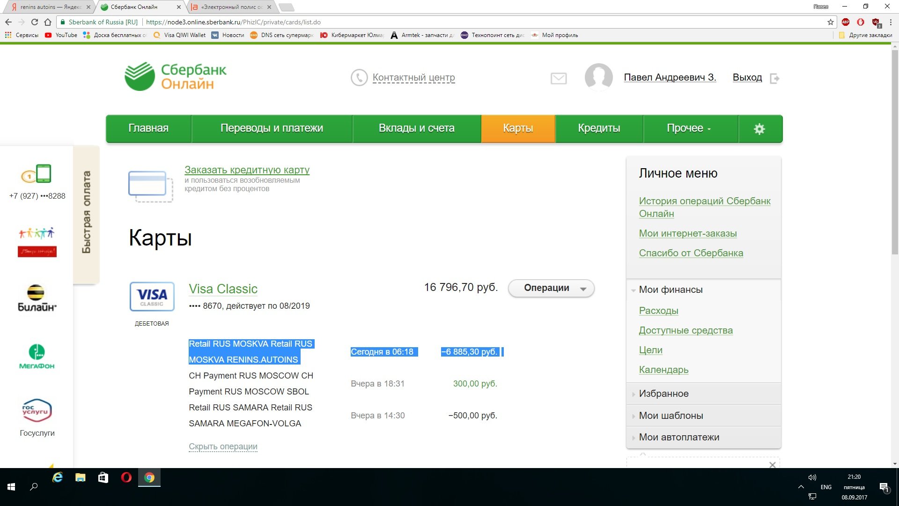Click the mail envelope icon in header
The width and height of the screenshot is (899, 506).
[559, 78]
